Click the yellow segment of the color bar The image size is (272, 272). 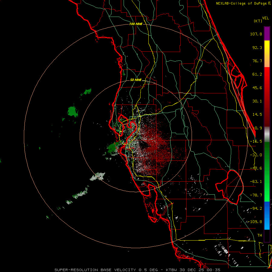click(x=267, y=54)
